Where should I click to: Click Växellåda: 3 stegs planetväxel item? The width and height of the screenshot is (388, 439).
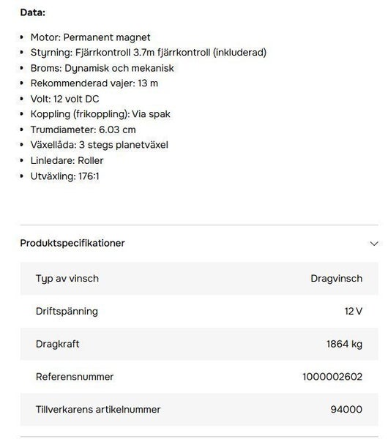100,145
